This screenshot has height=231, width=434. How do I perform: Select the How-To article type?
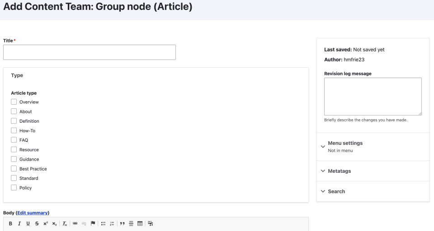pyautogui.click(x=14, y=130)
